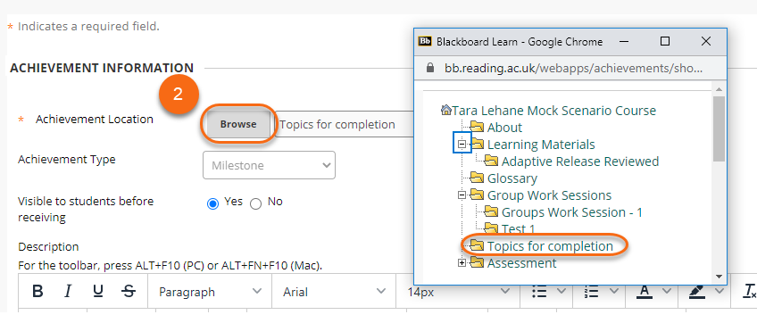Click the clear formatting icon
The image size is (757, 323).
[x=750, y=291]
